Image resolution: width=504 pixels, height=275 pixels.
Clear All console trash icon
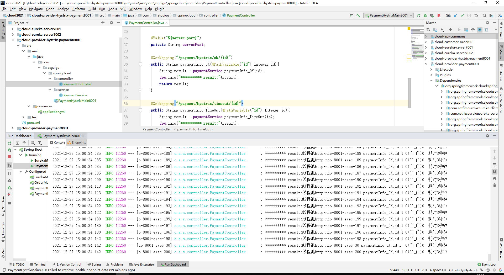click(x=495, y=185)
